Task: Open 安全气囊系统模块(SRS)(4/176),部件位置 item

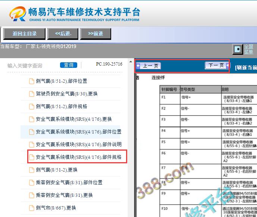Action: (79, 132)
